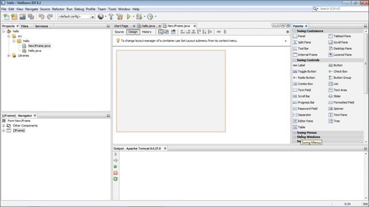Image resolution: width=369 pixels, height=207 pixels.
Task: Expand the Libraries node
Action: (x=9, y=56)
